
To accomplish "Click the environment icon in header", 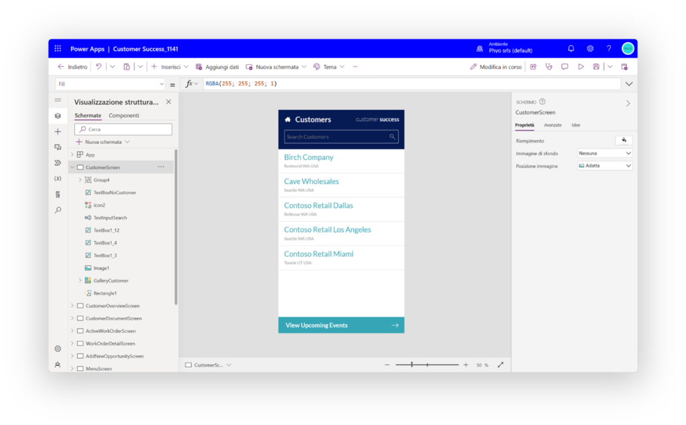I will point(480,49).
